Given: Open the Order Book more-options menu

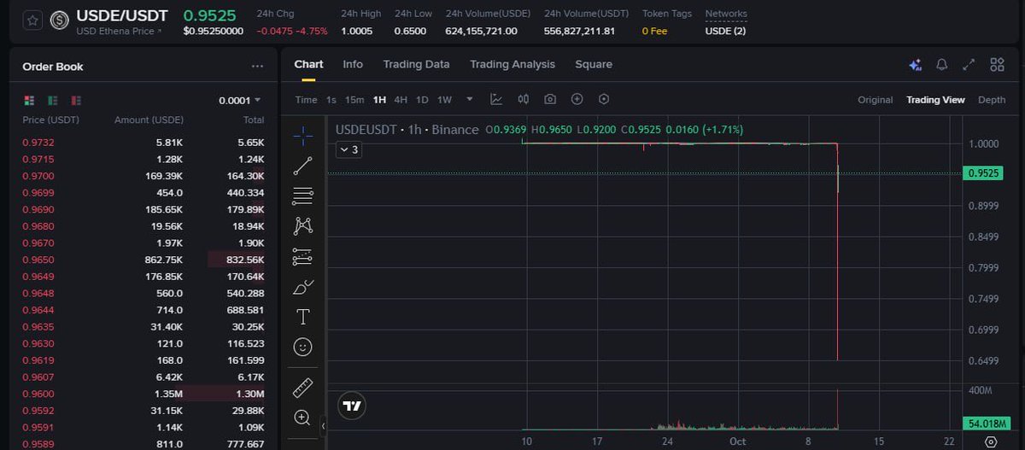Looking at the screenshot, I should [258, 67].
